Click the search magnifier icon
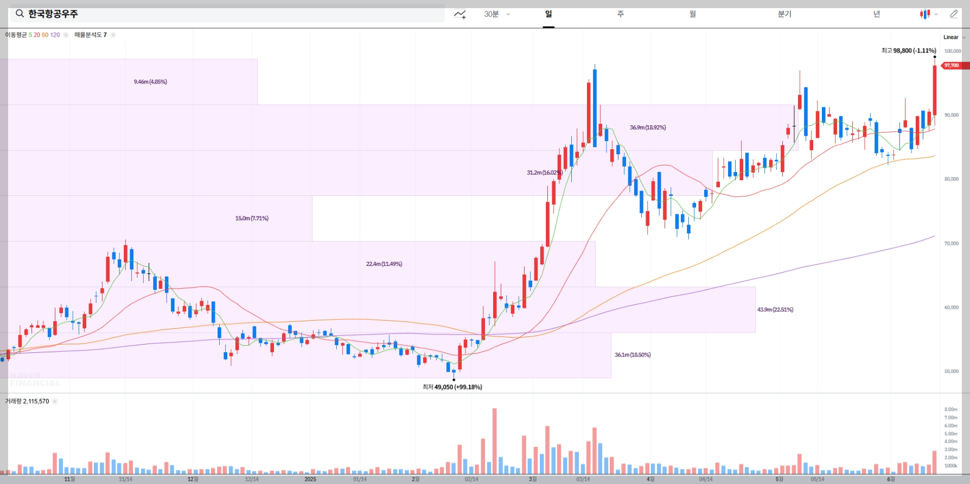The height and width of the screenshot is (484, 970). tap(20, 14)
